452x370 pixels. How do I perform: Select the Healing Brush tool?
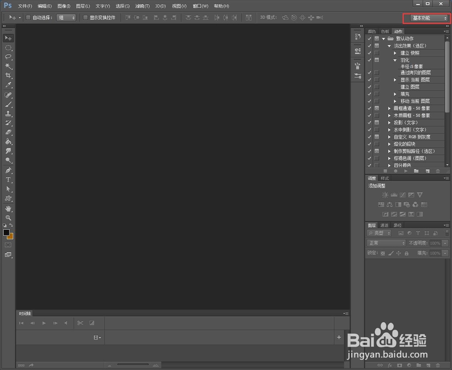[8, 95]
